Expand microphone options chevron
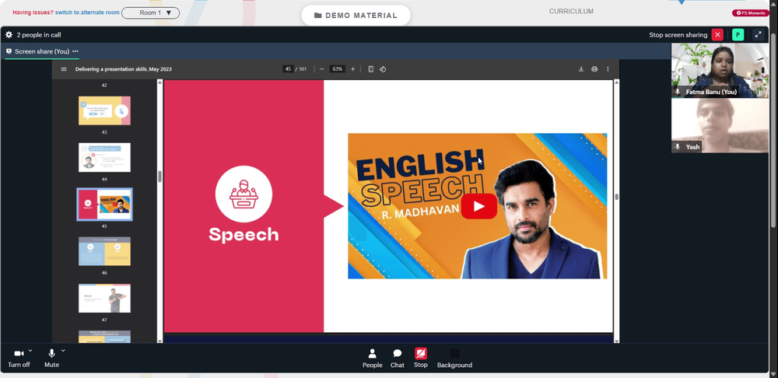The image size is (778, 378). [x=63, y=351]
